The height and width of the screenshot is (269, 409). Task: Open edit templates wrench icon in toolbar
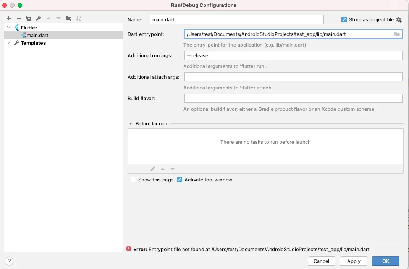(x=39, y=18)
